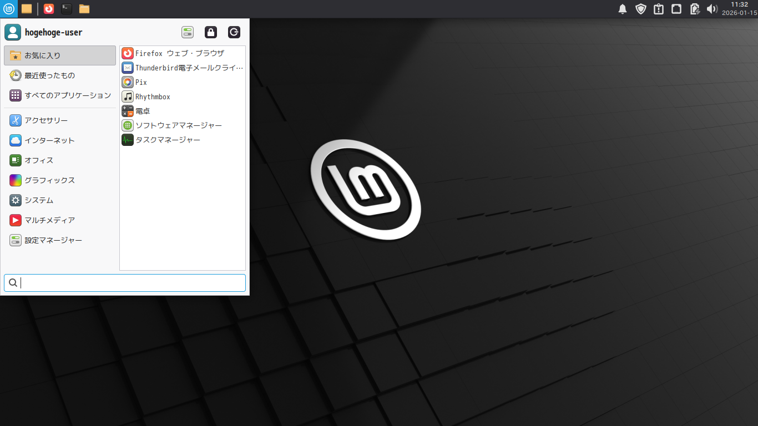758x426 pixels.
Task: Select the お気に入り category
Action: click(x=60, y=55)
